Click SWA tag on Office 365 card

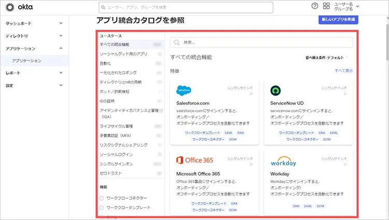[x=234, y=203]
